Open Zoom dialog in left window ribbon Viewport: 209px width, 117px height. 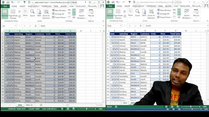32,13
